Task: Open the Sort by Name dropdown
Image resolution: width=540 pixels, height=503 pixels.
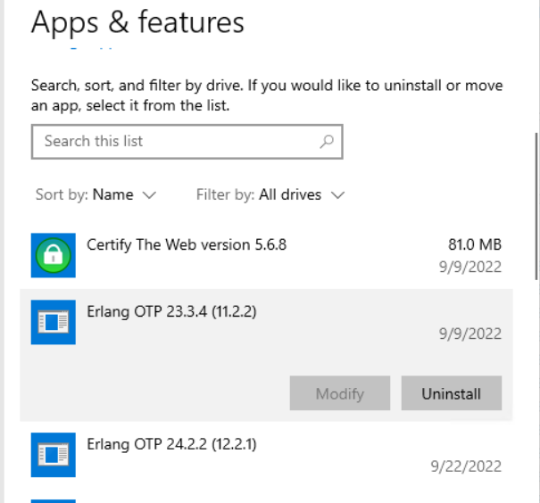Action: click(112, 194)
